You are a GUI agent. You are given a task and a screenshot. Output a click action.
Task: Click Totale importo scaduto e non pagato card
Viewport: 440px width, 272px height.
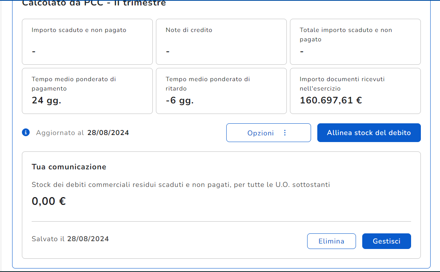tap(355, 42)
